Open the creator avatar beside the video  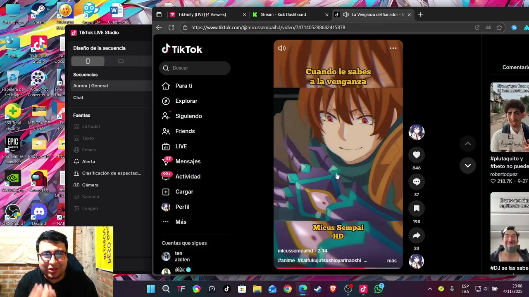point(416,132)
